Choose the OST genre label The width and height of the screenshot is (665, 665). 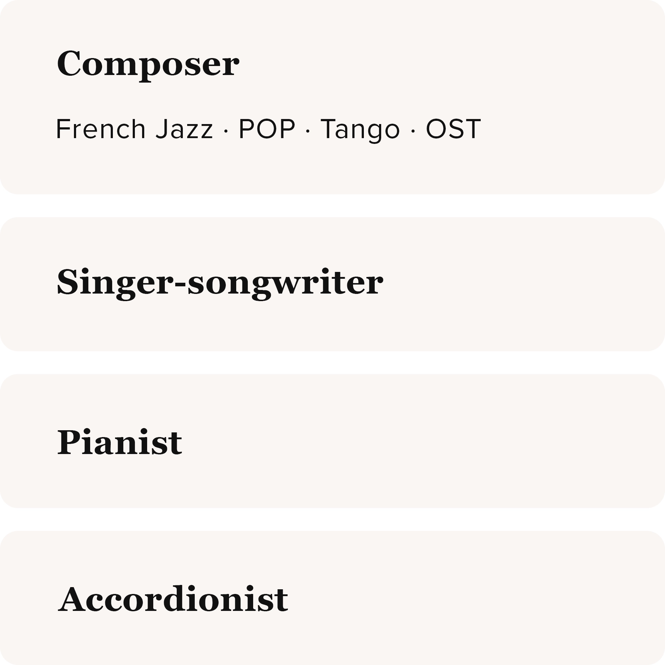click(453, 129)
